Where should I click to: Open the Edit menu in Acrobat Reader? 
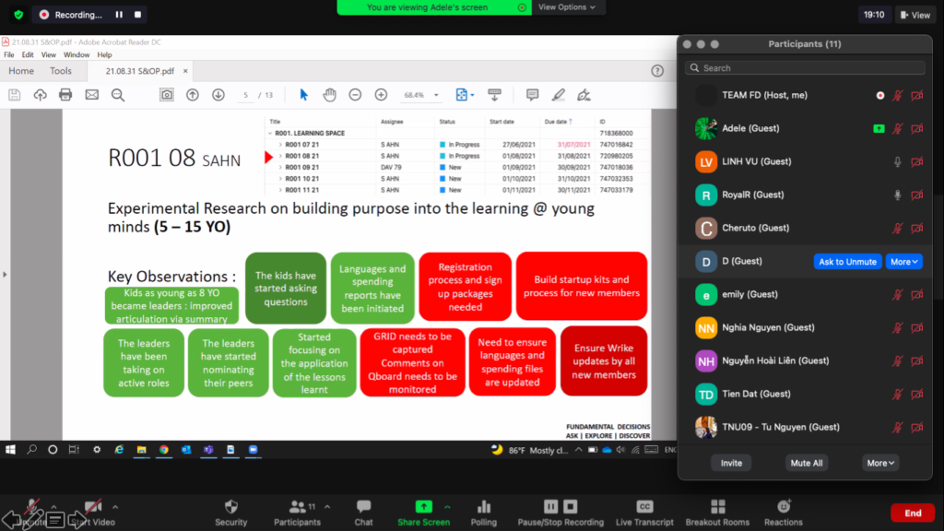click(28, 55)
